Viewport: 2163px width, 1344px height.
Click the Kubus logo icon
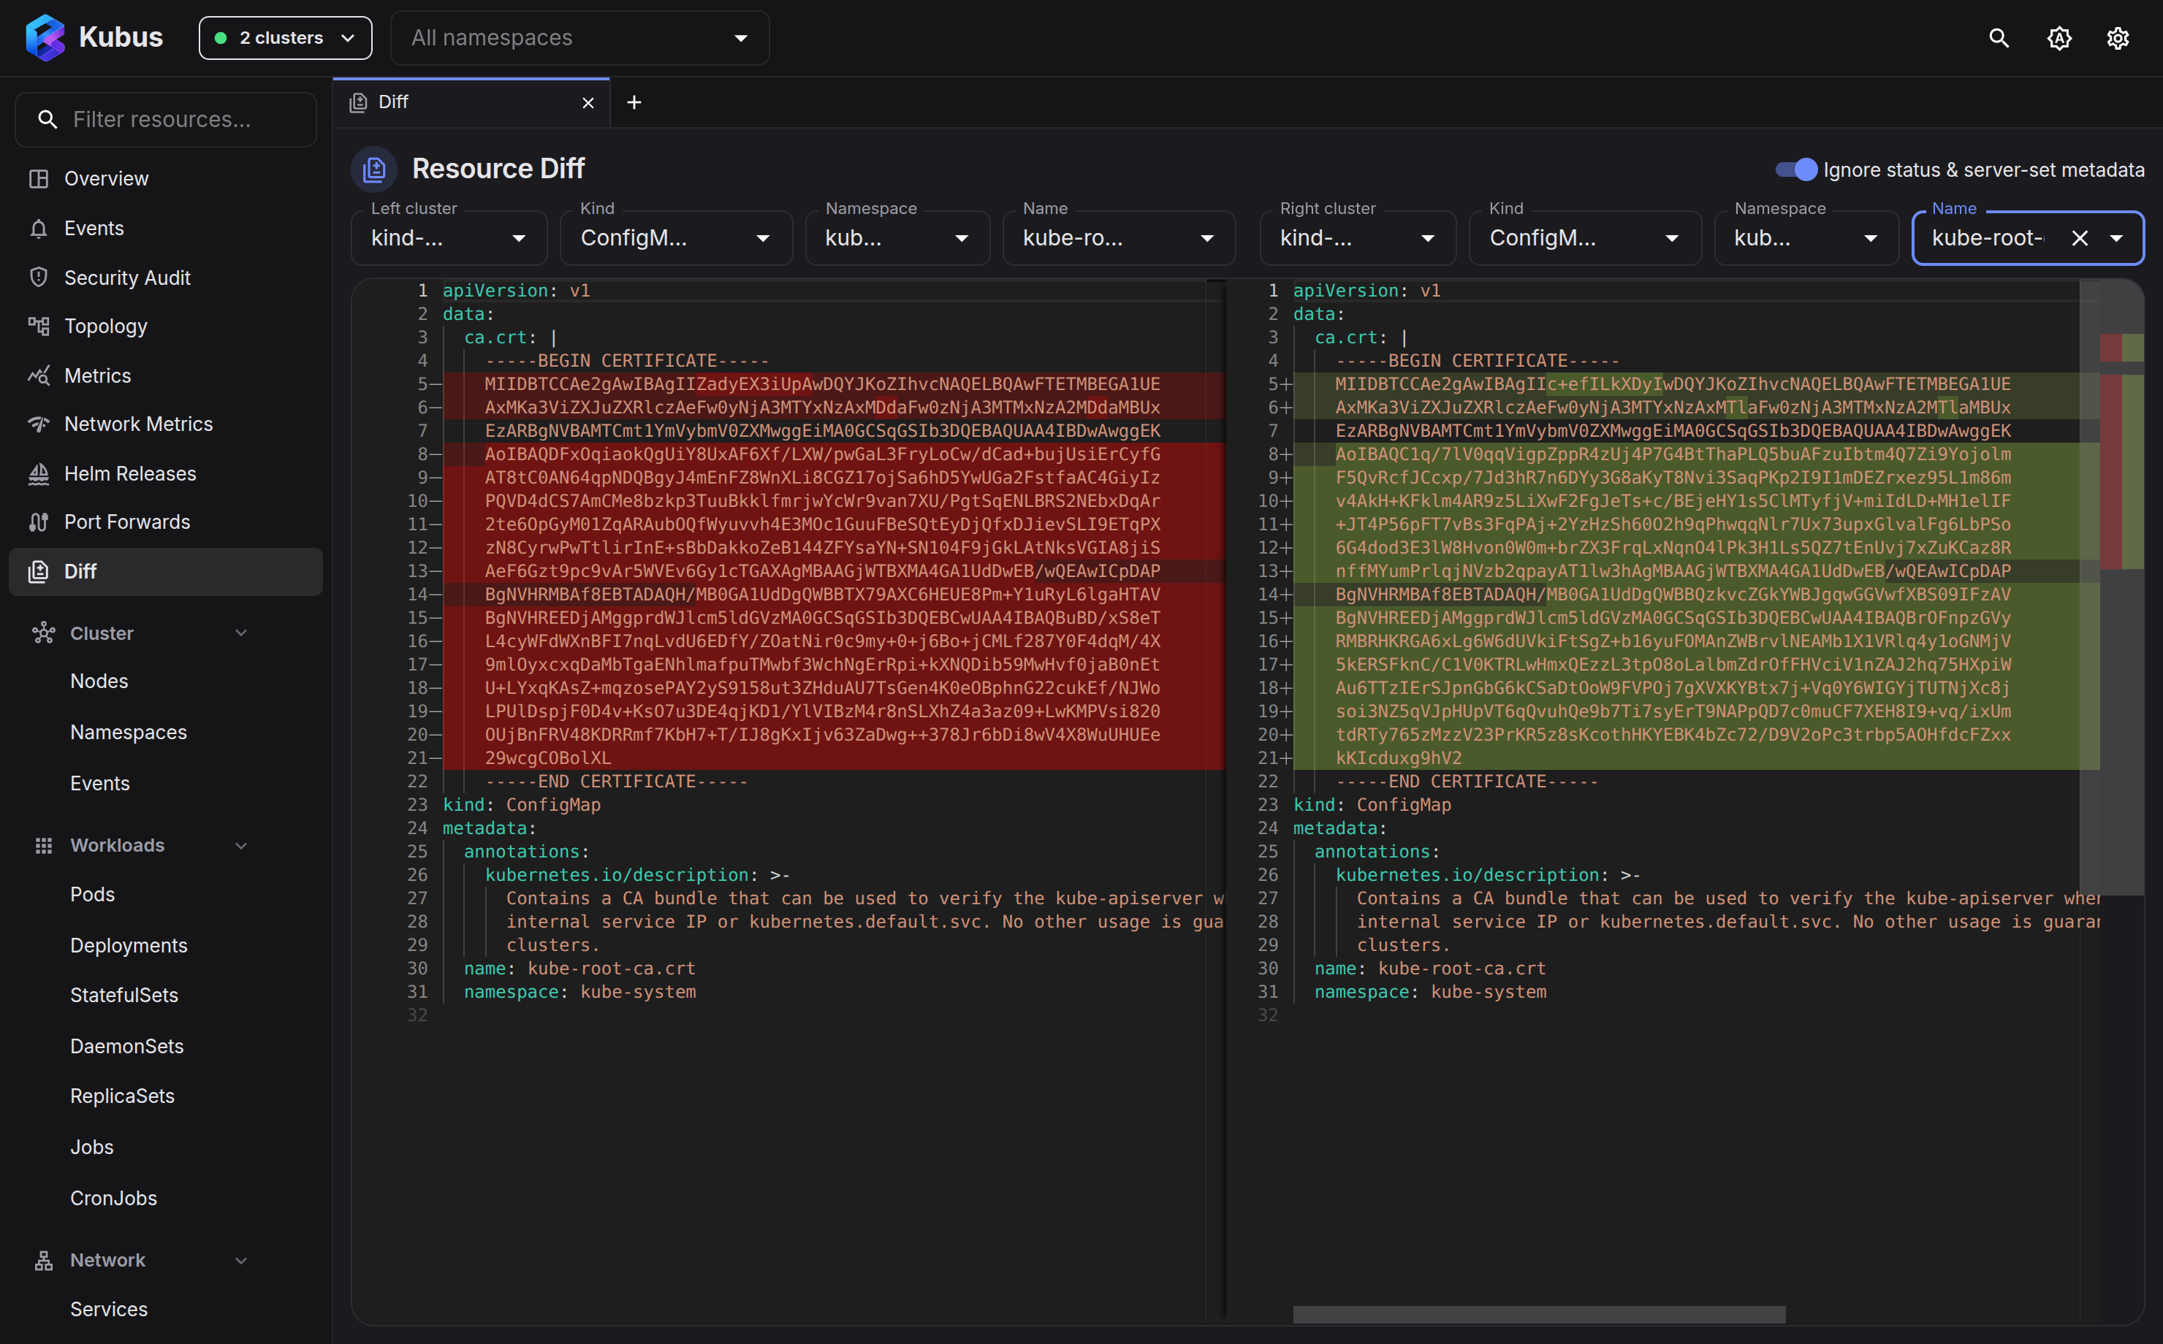[45, 37]
